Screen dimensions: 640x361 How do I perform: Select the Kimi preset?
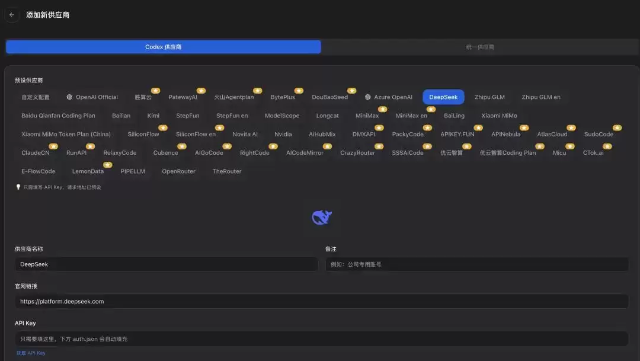coord(153,116)
